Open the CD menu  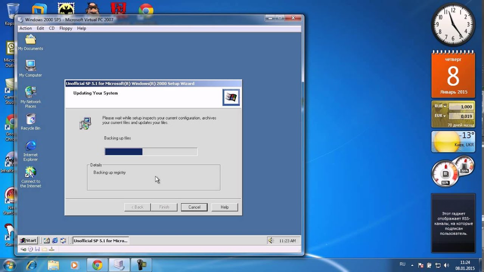pyautogui.click(x=52, y=28)
